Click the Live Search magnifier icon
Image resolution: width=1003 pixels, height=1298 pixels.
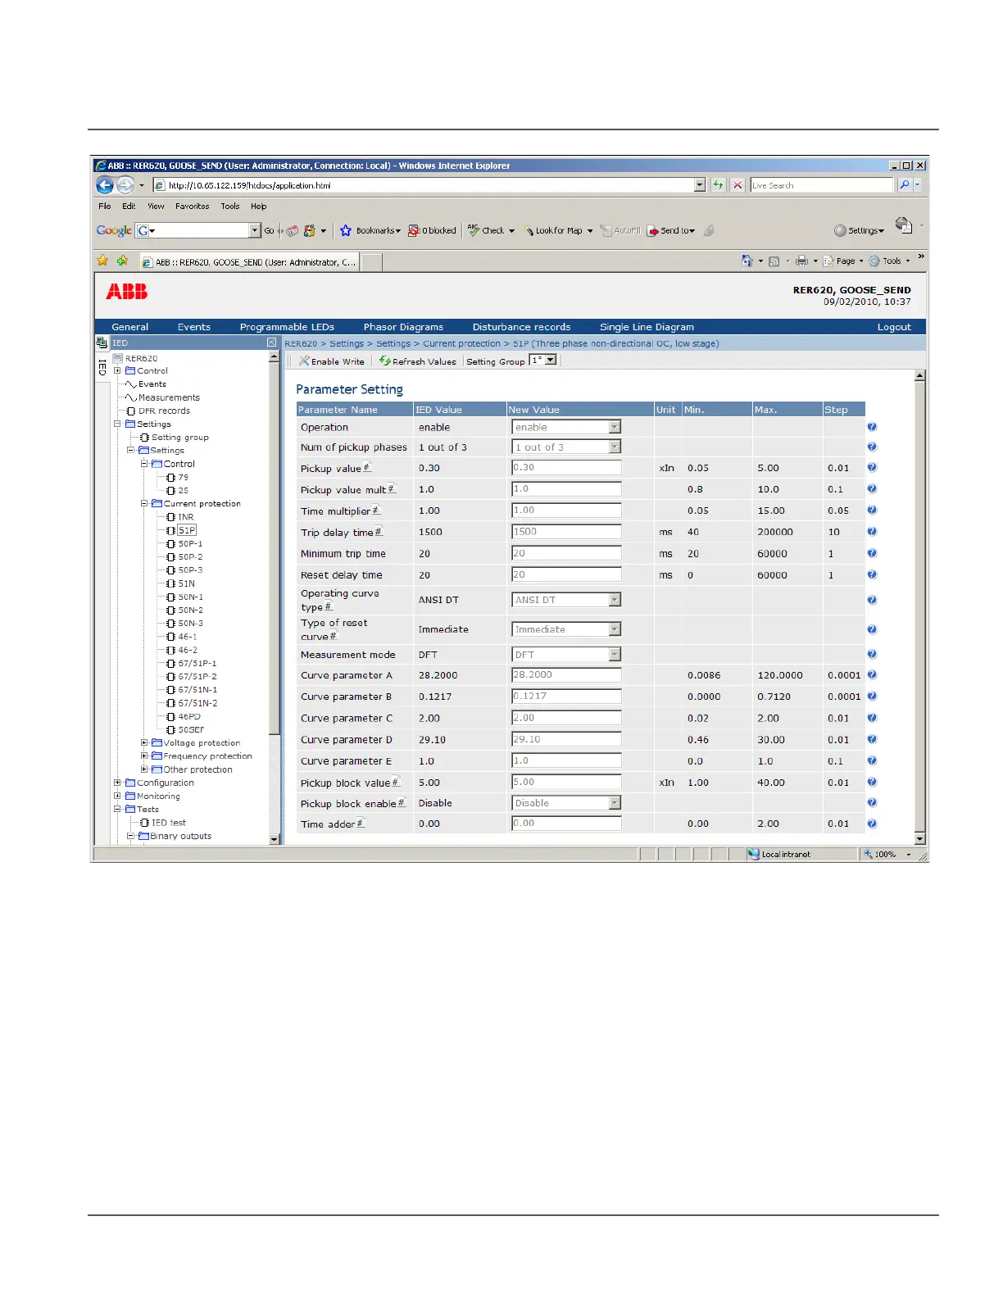coord(905,185)
